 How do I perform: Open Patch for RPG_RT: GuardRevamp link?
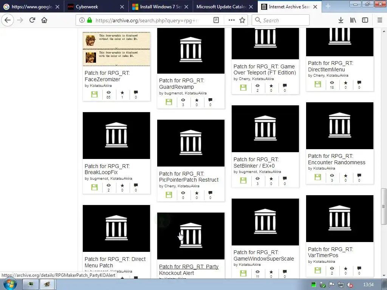[182, 83]
